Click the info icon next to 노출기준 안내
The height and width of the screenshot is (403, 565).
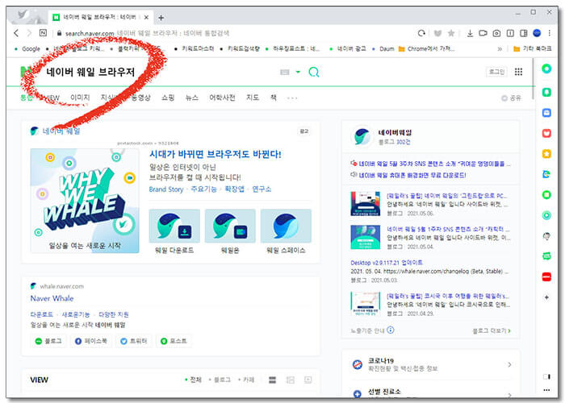click(390, 330)
